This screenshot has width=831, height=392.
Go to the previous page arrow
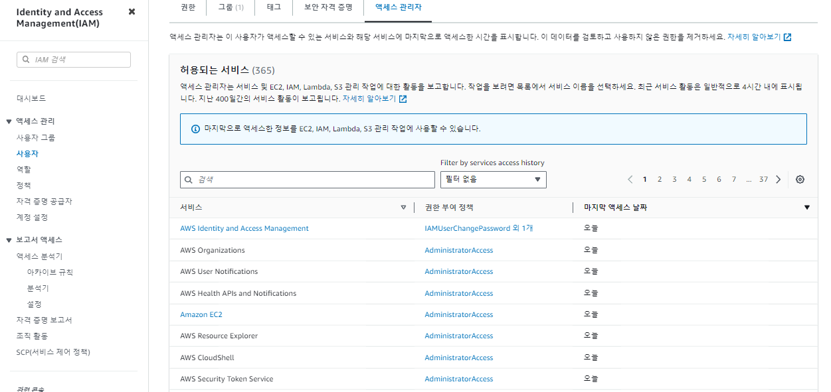tap(630, 180)
